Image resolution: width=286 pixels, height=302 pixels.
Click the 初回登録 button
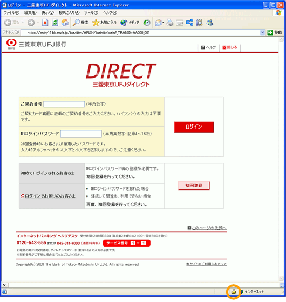point(194,186)
